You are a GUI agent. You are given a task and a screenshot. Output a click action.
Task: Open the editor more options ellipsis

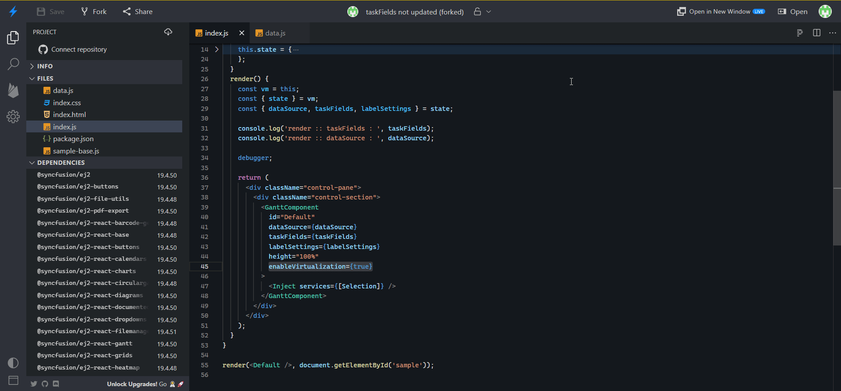tap(833, 33)
